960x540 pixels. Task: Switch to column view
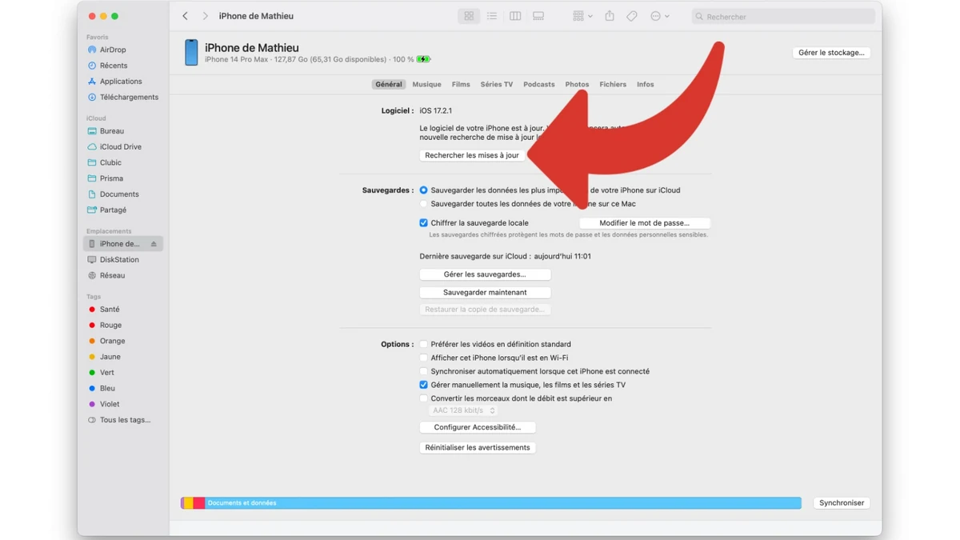pos(515,16)
